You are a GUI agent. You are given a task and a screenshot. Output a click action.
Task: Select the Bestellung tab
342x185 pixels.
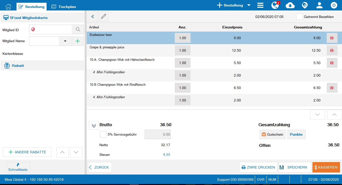tap(32, 7)
